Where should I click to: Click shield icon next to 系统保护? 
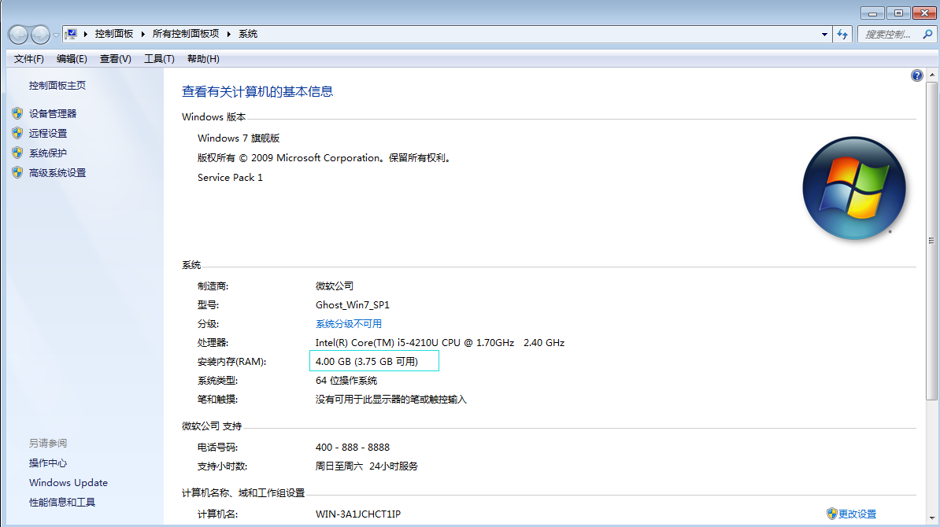[x=17, y=153]
